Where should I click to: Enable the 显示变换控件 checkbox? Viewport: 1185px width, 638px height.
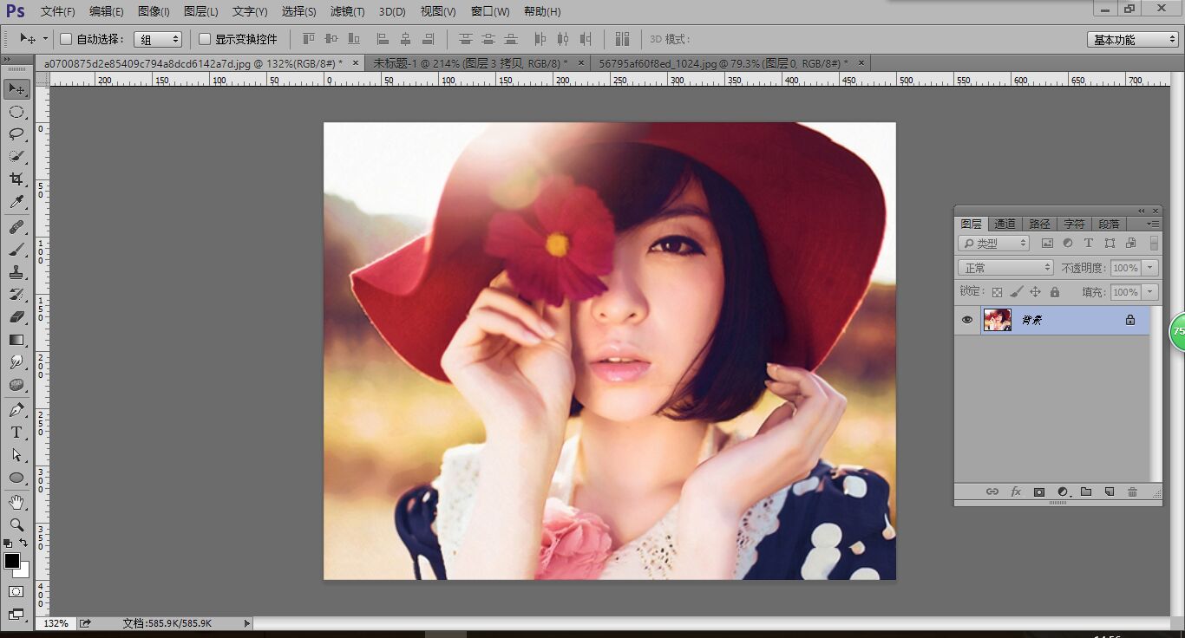205,39
